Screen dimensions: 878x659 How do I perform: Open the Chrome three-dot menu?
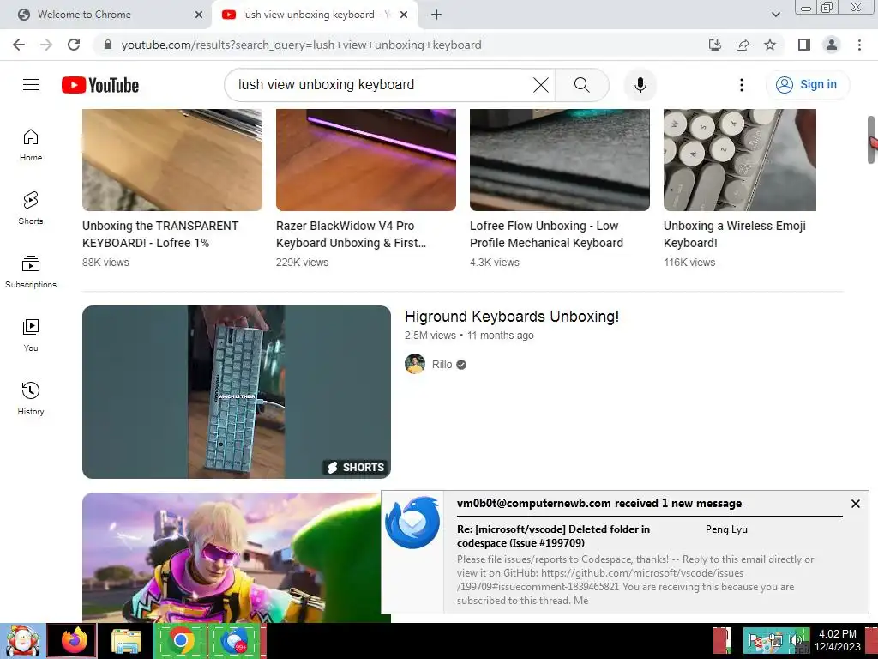pos(859,45)
